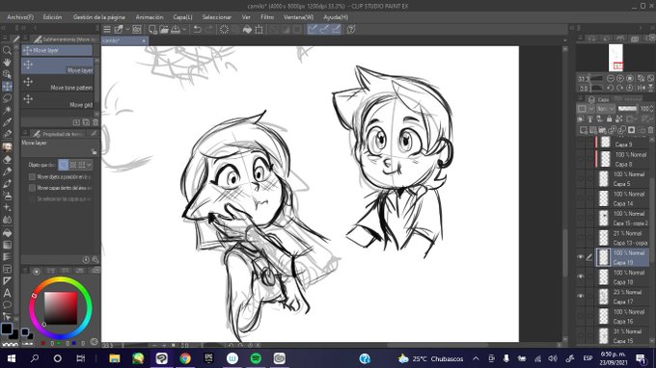
Task: Click the zoom out icon in Navigator
Action: [611, 79]
